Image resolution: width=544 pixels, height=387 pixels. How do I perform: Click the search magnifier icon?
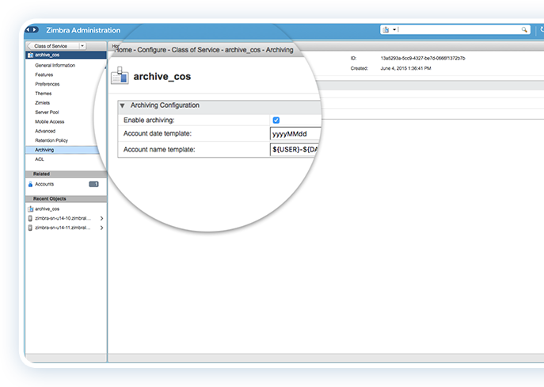coord(524,30)
